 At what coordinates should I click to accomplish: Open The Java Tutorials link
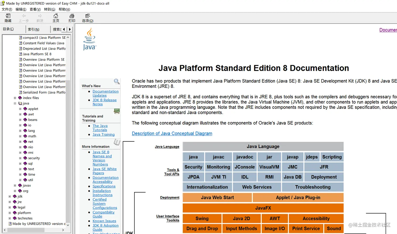[100, 128]
